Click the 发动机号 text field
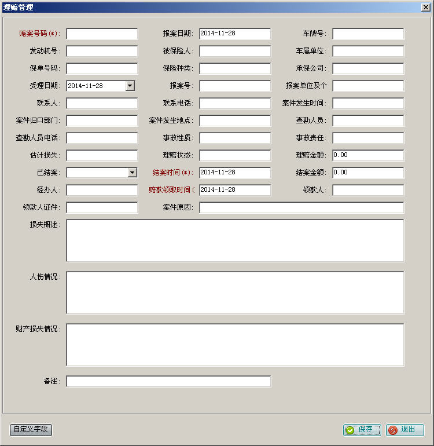The width and height of the screenshot is (434, 446). click(102, 51)
